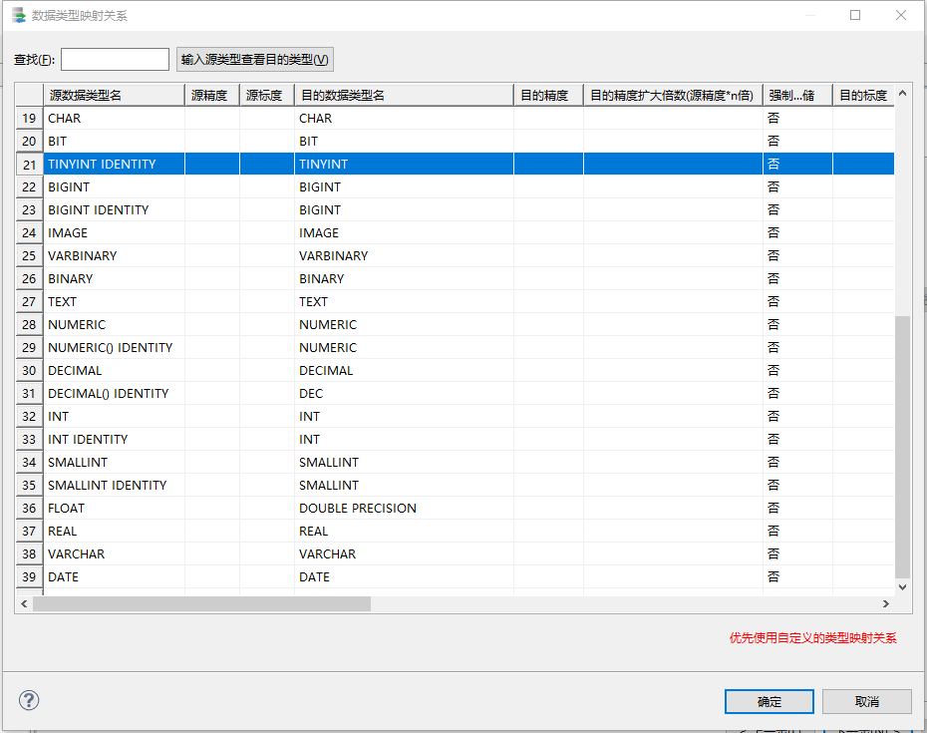This screenshot has height=733, width=927.
Task: Close the 数据类型映射关系 dialog
Action: pyautogui.click(x=900, y=15)
